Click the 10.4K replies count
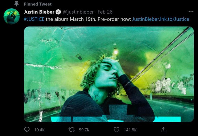Screen dimensions: 198x136 click(x=39, y=130)
